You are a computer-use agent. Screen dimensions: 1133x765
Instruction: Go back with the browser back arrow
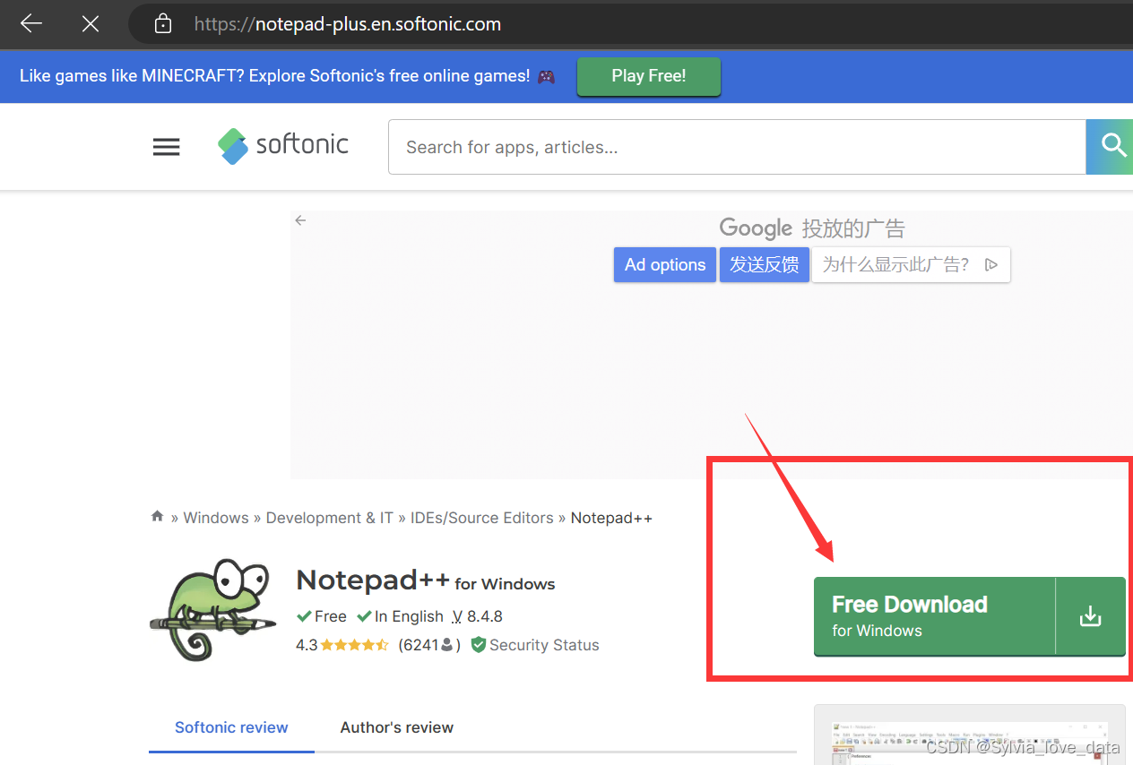click(x=31, y=23)
